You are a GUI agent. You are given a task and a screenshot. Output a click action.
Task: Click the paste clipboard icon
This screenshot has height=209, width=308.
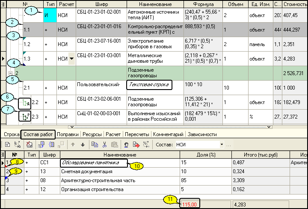point(114,145)
